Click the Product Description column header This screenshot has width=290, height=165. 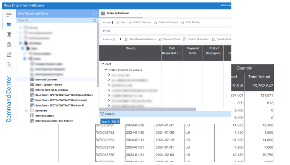[213, 53]
